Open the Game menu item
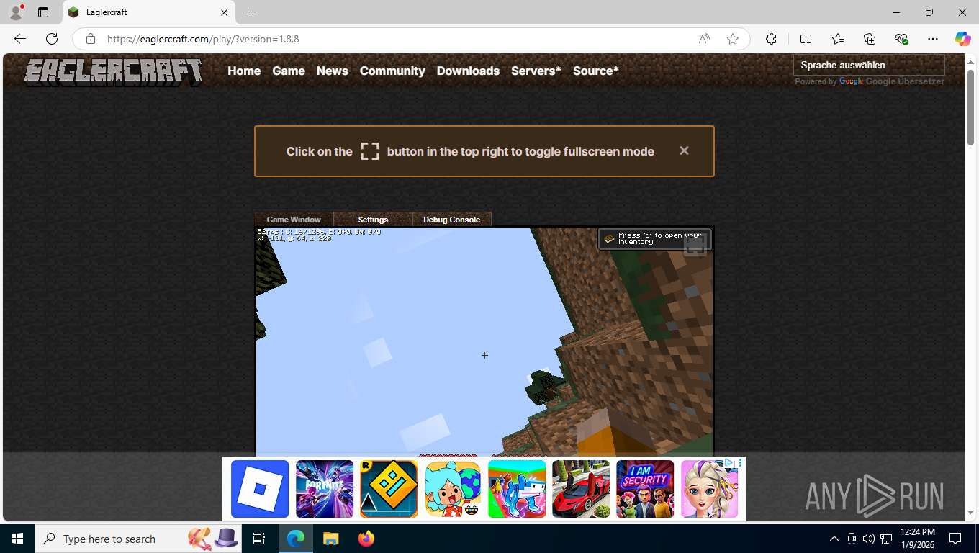 pos(289,71)
